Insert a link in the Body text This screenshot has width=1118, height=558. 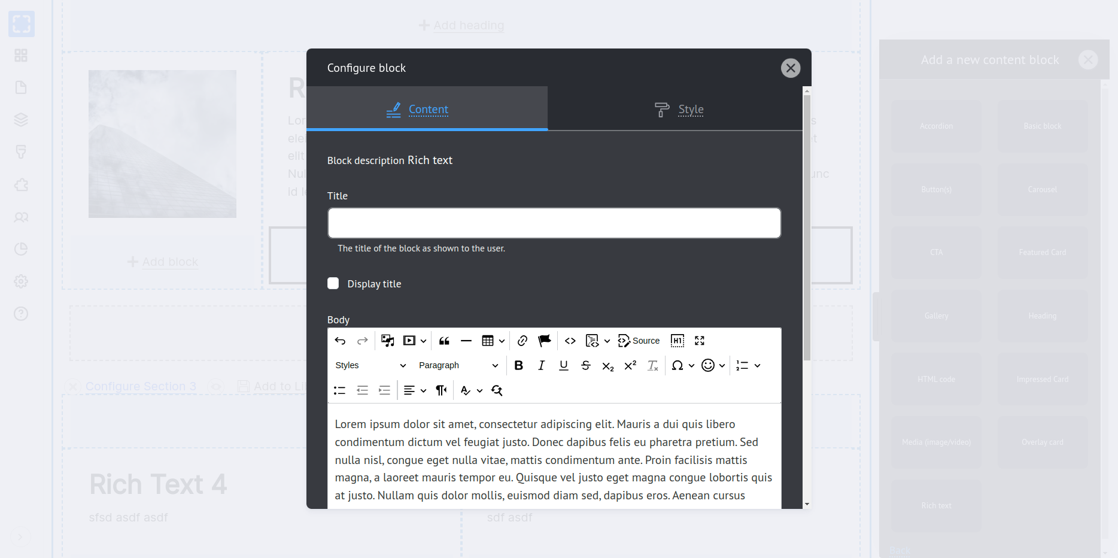point(522,341)
